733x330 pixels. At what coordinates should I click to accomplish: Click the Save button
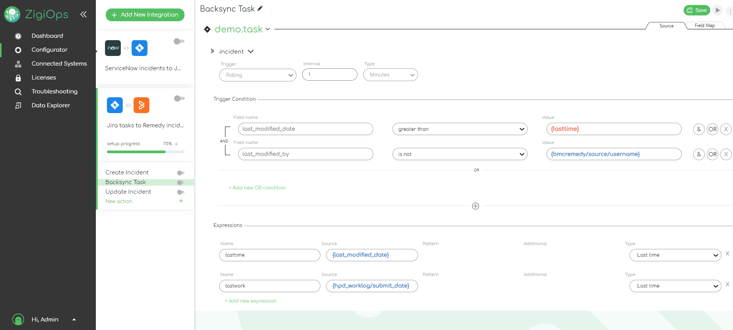click(697, 10)
